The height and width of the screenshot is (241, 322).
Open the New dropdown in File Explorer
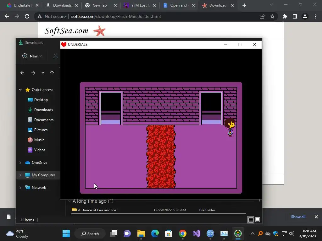point(32,56)
